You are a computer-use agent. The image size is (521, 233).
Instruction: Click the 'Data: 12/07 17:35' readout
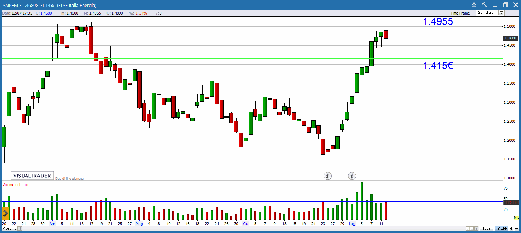coord(17,13)
